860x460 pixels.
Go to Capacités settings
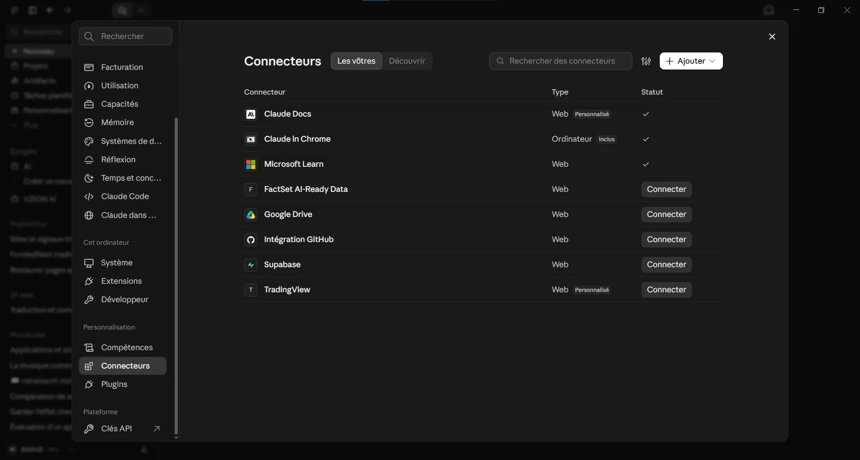click(122, 104)
